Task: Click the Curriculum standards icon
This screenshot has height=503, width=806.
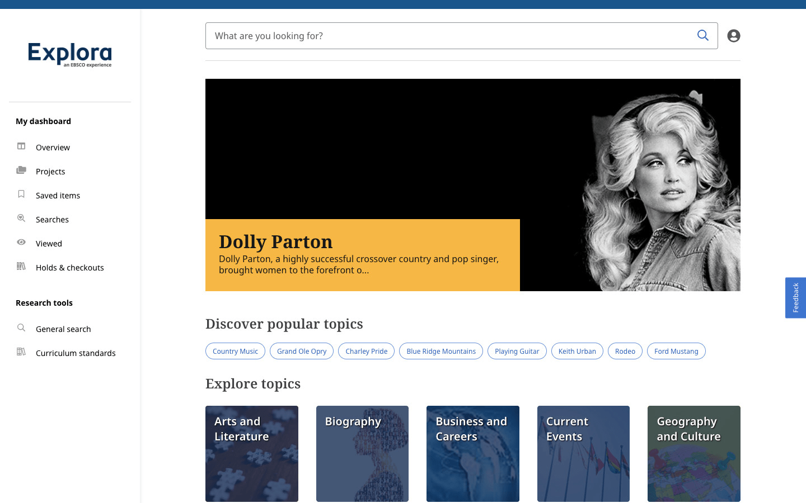Action: 21,352
